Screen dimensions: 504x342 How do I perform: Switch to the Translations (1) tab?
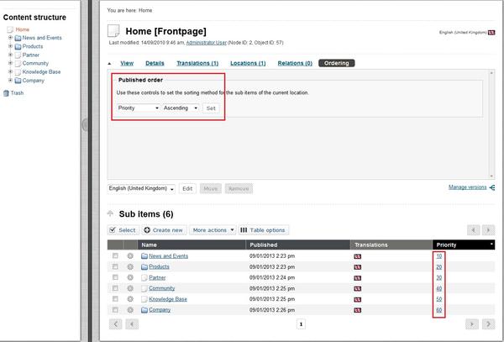pyautogui.click(x=197, y=63)
